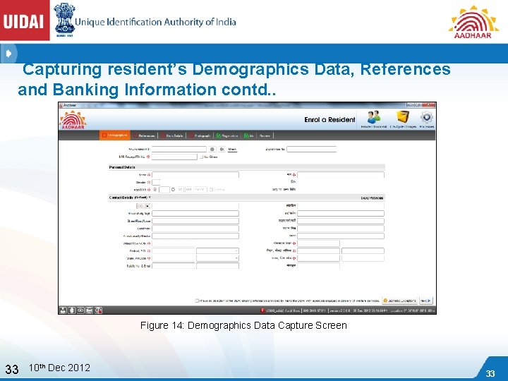Tick the Not Given checkbox beside NPR Receipt
The height and width of the screenshot is (381, 508).
201,157
